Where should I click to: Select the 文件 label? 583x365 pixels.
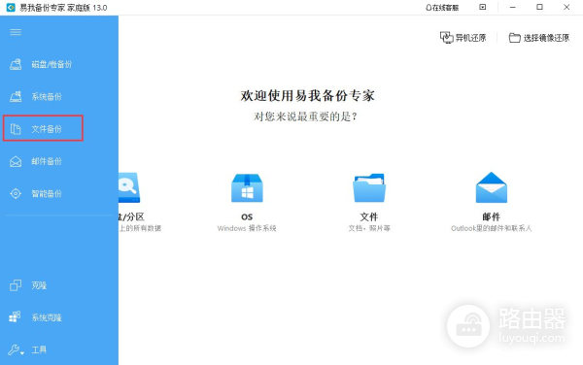369,216
